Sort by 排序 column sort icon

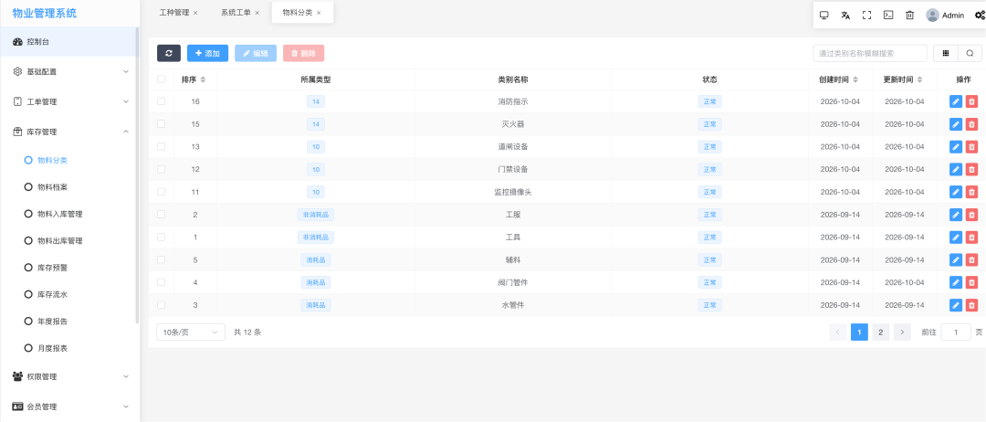pyautogui.click(x=203, y=79)
